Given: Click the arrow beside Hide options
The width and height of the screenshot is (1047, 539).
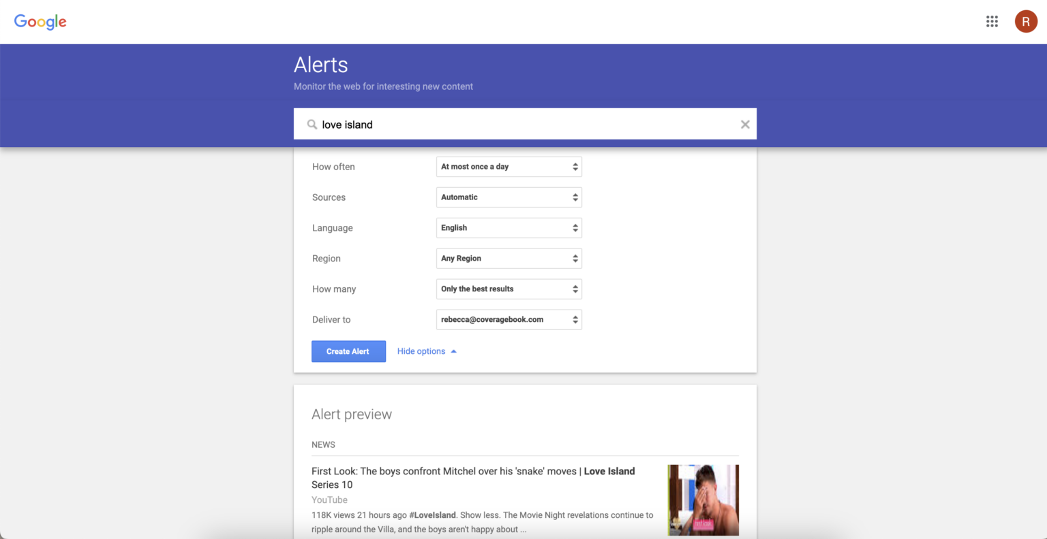Looking at the screenshot, I should click(454, 352).
